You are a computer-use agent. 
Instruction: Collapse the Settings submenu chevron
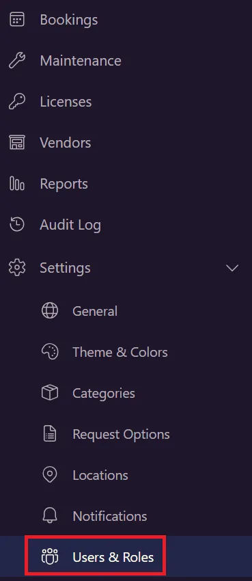[232, 268]
